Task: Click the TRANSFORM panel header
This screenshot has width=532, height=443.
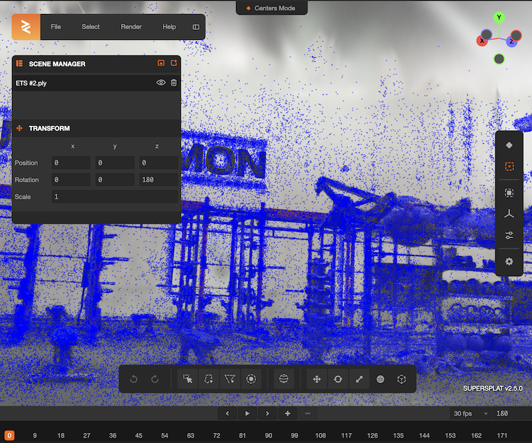Action: coord(96,128)
